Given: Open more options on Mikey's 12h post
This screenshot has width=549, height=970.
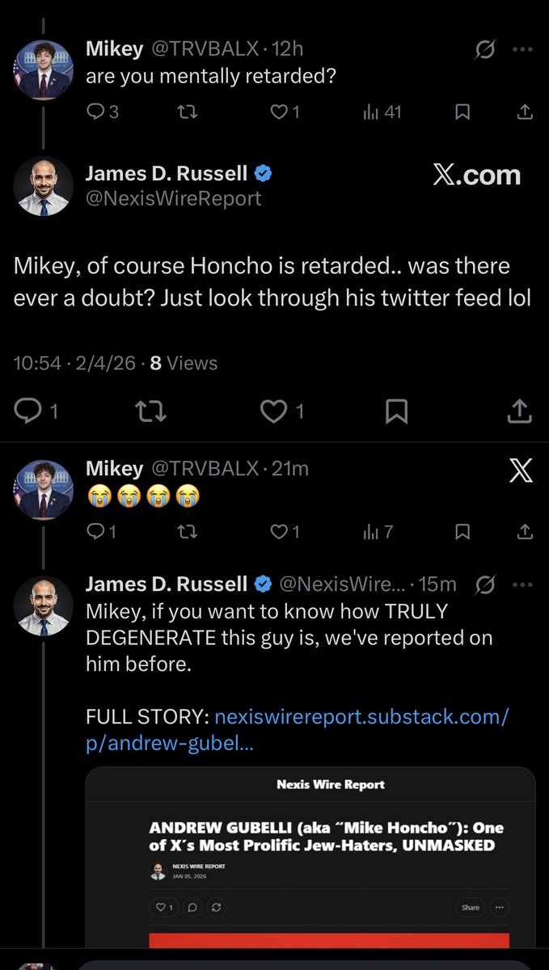Looking at the screenshot, I should 524,51.
